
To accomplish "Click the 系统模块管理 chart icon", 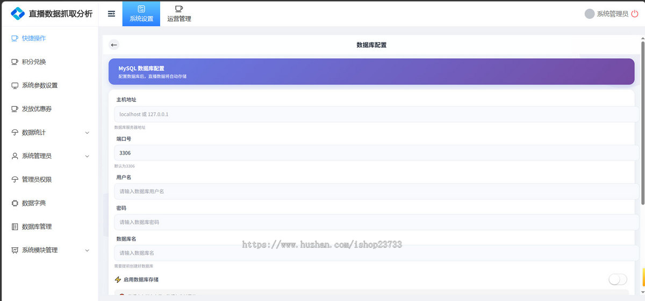I will click(15, 250).
